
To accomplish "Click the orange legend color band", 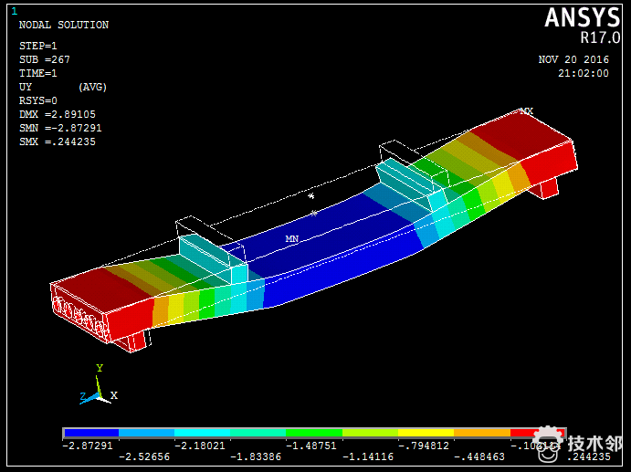I will pyautogui.click(x=482, y=433).
